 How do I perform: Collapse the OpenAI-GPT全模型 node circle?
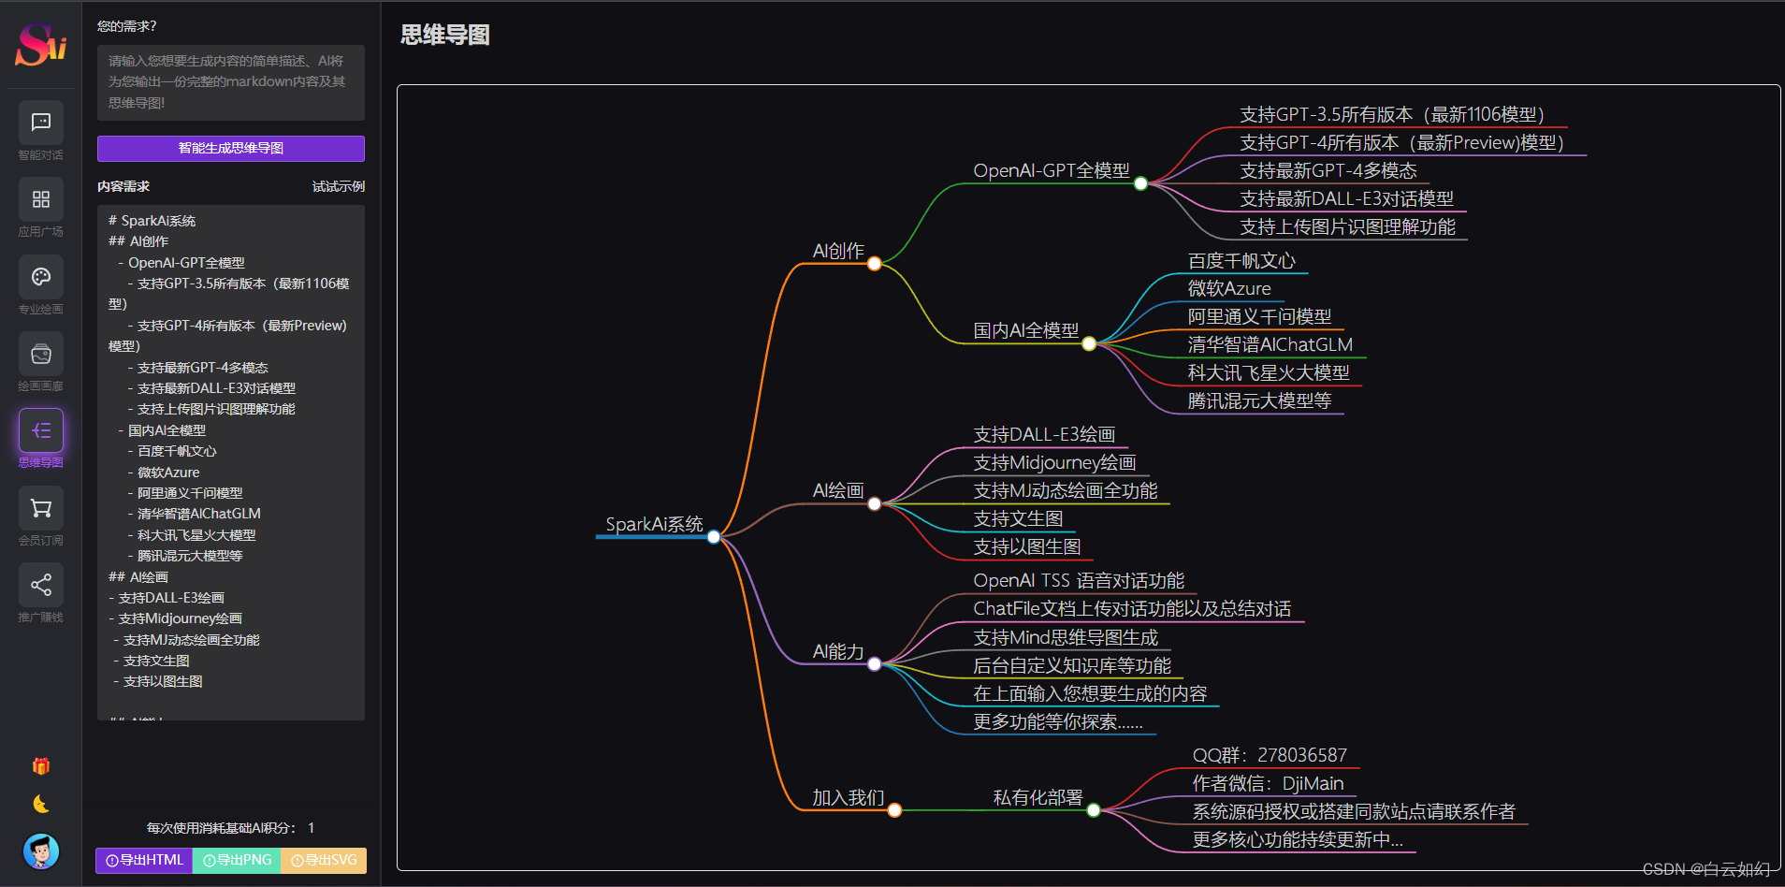1140,183
